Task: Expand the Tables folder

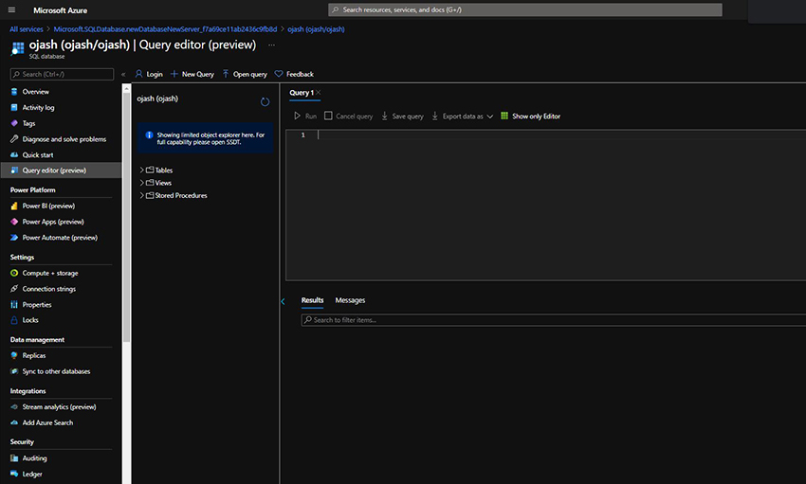Action: pos(142,170)
